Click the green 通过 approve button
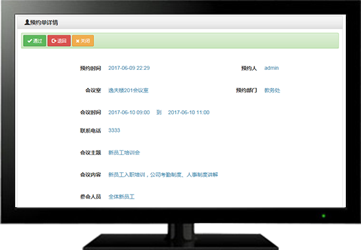Viewport: 361px width, 250px height. coord(35,41)
